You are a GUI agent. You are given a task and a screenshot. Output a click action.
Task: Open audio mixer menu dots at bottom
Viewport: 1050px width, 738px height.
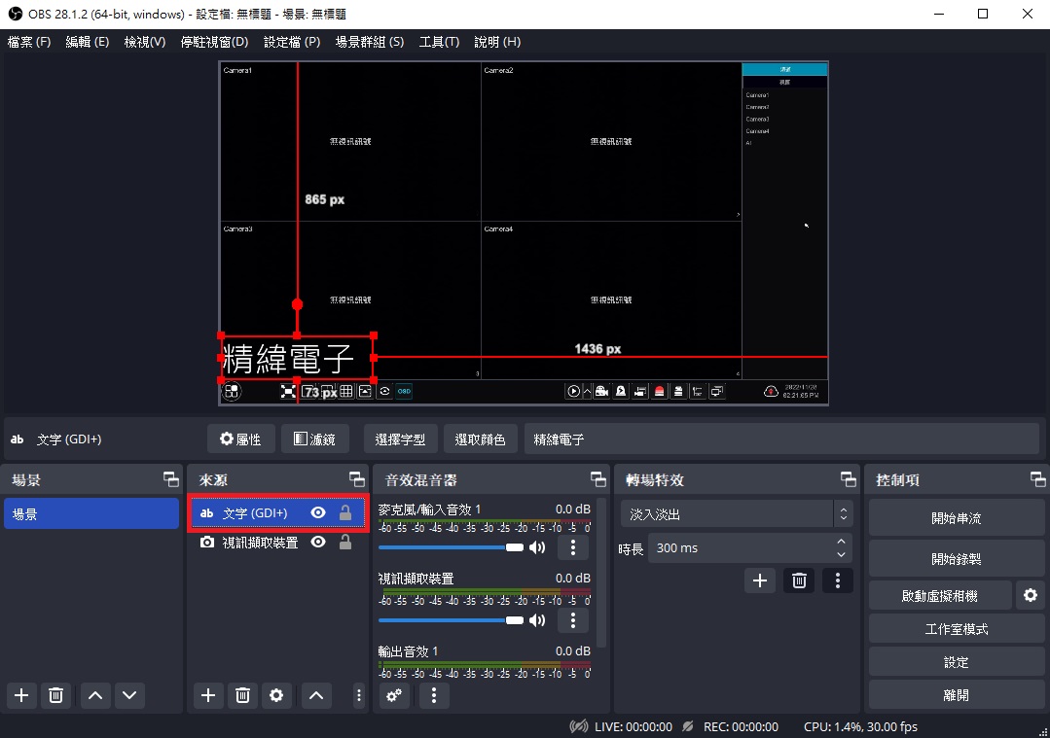point(434,695)
